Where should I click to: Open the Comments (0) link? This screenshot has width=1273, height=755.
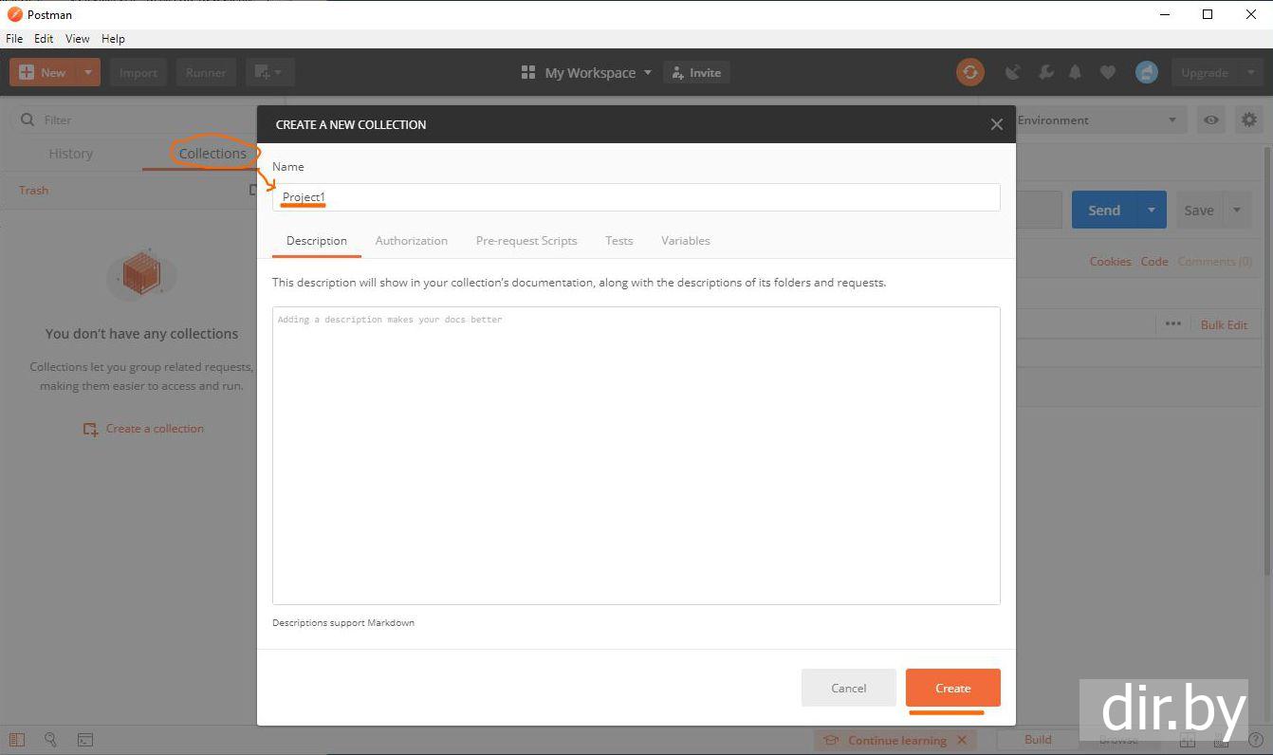point(1214,262)
